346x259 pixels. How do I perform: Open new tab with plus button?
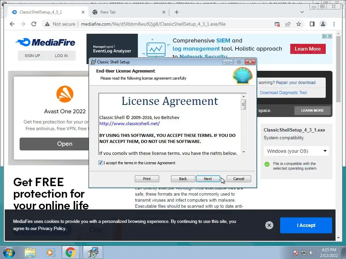click(x=176, y=12)
